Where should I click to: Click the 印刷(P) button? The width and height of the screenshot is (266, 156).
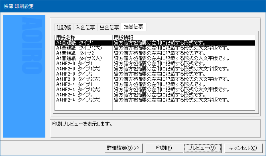click(164, 148)
